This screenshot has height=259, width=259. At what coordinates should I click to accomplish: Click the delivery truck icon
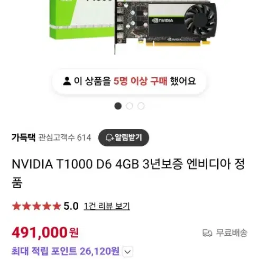[x=207, y=233]
